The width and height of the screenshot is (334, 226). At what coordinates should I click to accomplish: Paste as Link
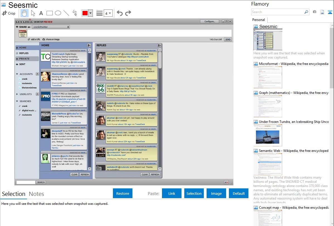coord(172,193)
